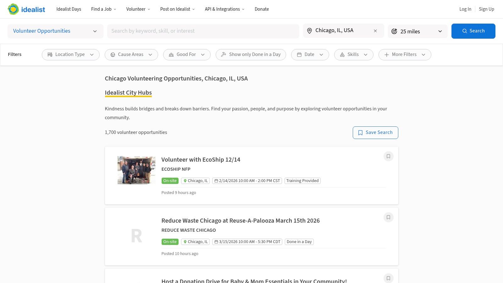Image resolution: width=503 pixels, height=283 pixels.
Task: Click the Posted 10 hours ago text
Action: [x=180, y=254]
